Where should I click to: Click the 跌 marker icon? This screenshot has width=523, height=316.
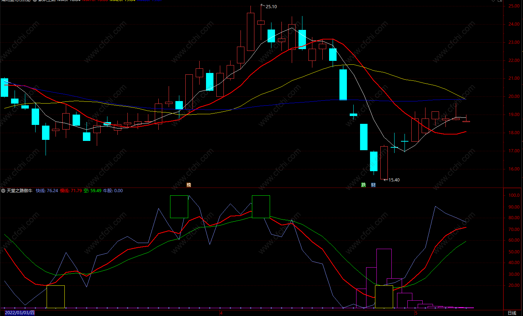click(363, 185)
